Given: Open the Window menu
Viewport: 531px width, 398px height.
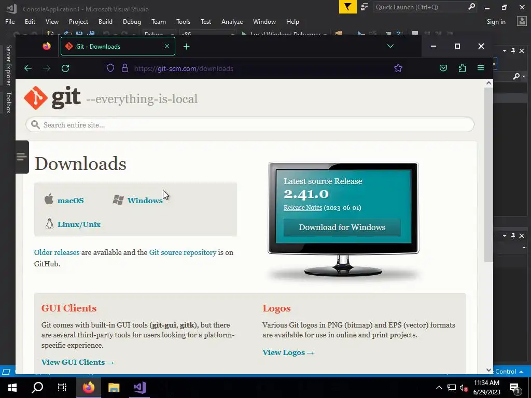Looking at the screenshot, I should pyautogui.click(x=264, y=22).
